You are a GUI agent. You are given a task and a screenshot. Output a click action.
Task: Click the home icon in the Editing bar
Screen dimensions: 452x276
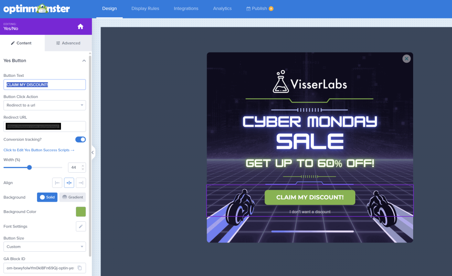point(80,26)
